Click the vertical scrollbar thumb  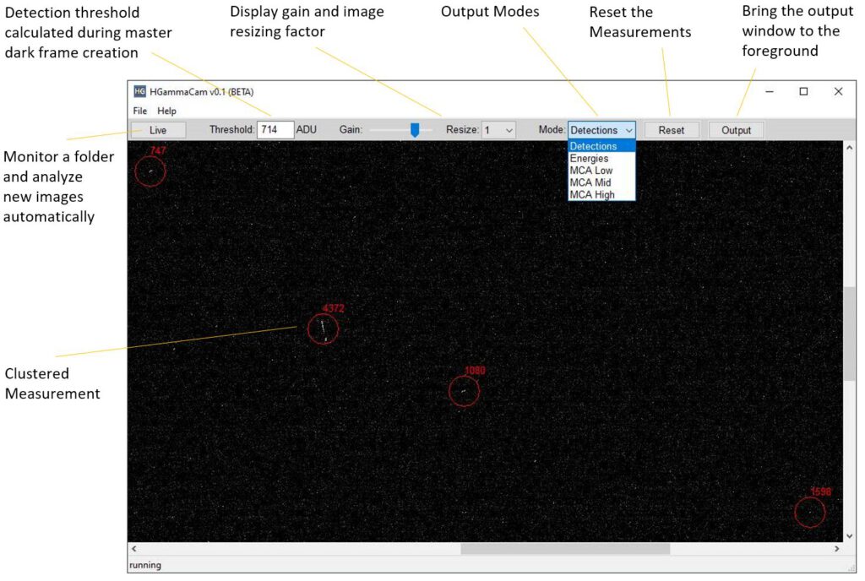click(x=850, y=333)
